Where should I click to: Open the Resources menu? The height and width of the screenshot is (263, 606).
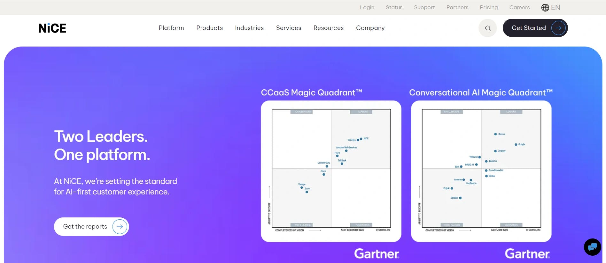coord(329,28)
